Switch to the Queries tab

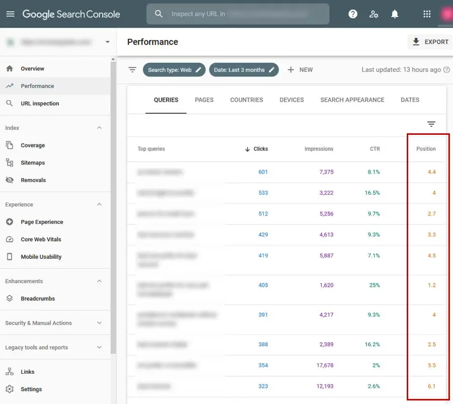(166, 100)
